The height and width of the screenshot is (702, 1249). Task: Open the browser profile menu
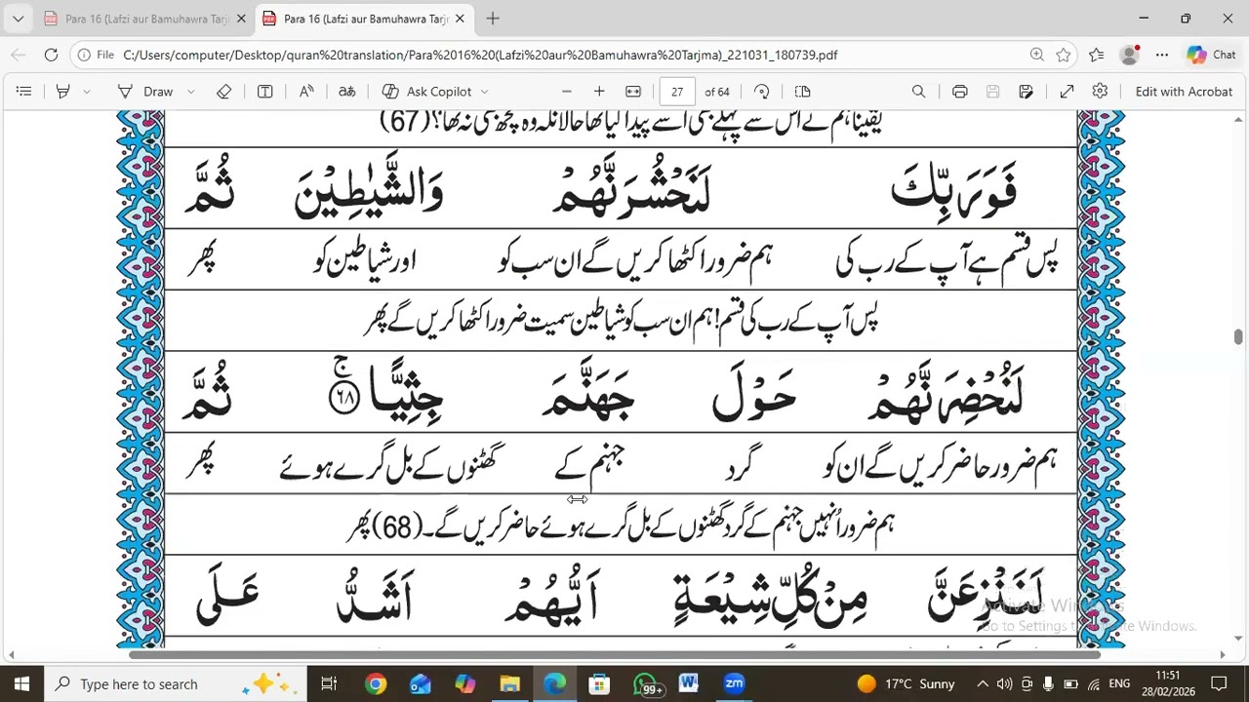click(x=1130, y=55)
